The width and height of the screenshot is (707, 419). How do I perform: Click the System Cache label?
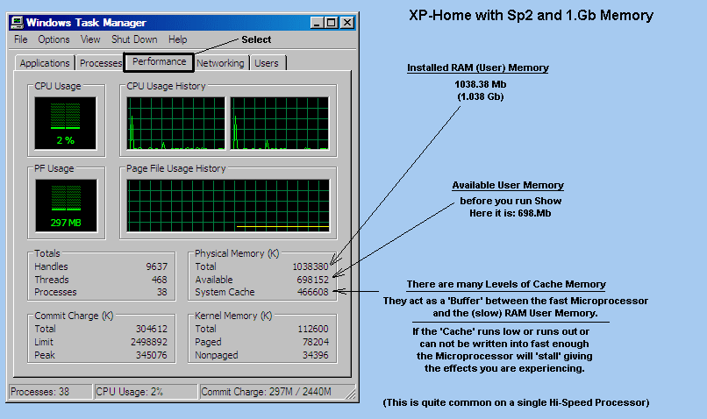click(x=225, y=293)
